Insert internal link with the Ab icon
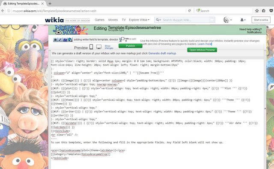This screenshot has width=274, height=169. 65,40
